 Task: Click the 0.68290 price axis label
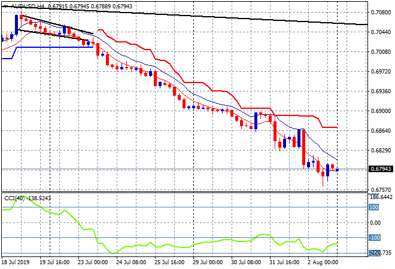(381, 151)
